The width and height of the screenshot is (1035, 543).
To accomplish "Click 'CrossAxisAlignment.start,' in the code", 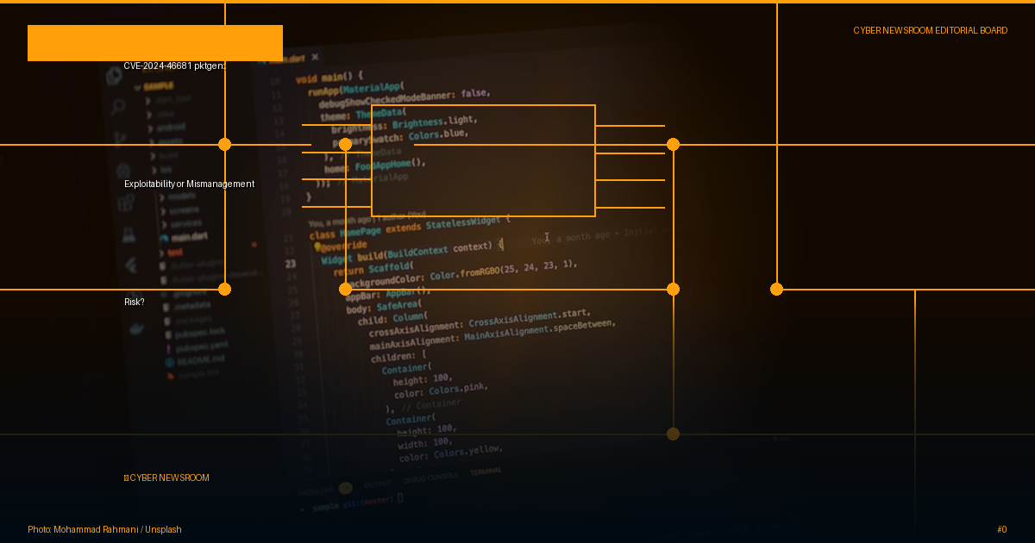I will (x=530, y=318).
